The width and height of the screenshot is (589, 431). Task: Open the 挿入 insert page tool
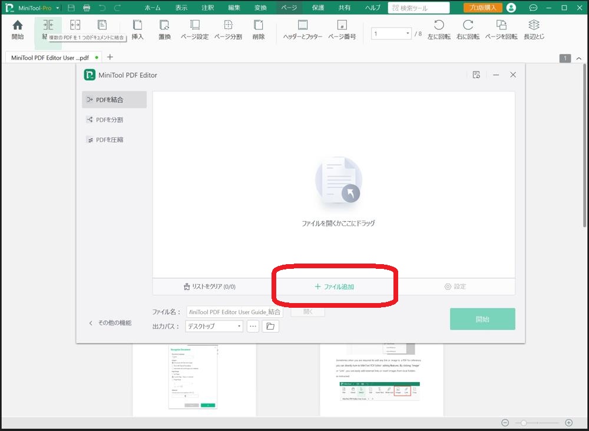[137, 30]
